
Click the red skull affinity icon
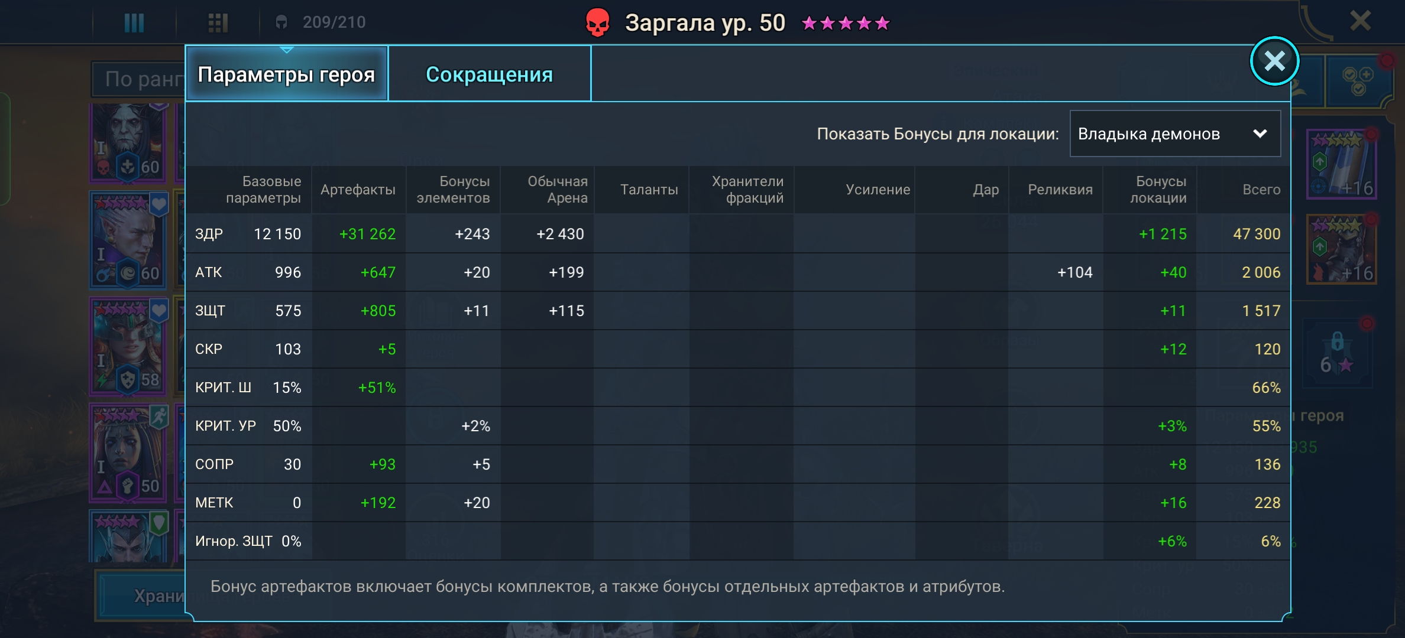[597, 23]
